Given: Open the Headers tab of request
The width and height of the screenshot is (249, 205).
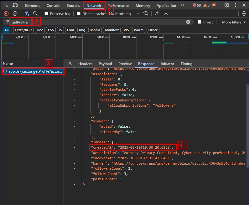Looking at the screenshot, I should tap(85, 64).
